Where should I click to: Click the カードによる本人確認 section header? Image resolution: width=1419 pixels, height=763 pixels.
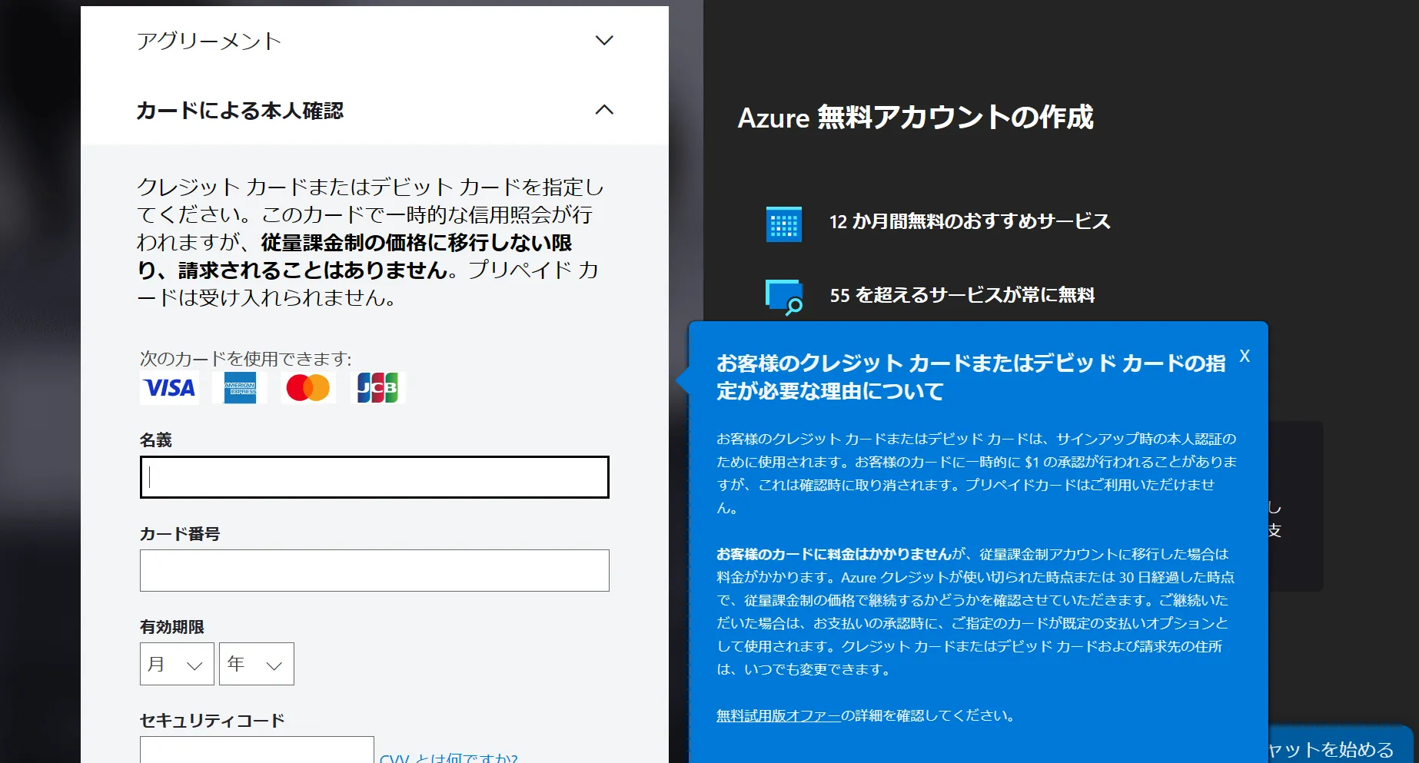tap(374, 110)
